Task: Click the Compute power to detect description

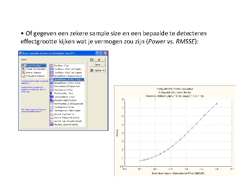Action: [35, 82]
